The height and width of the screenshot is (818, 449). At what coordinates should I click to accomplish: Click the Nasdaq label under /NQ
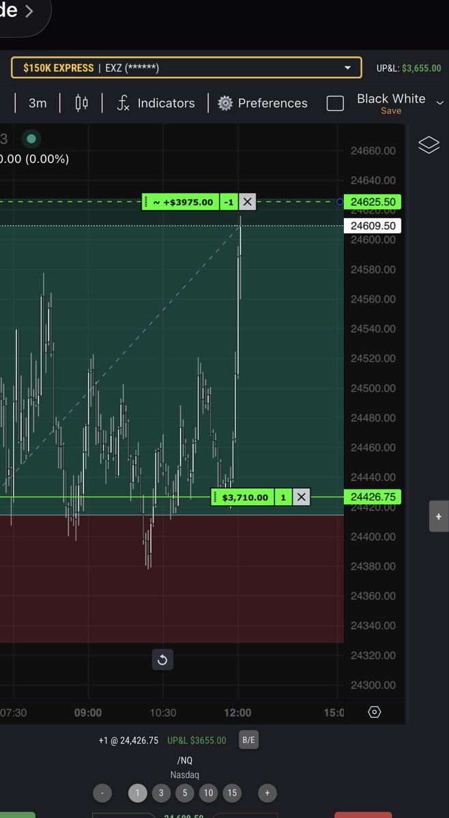184,775
